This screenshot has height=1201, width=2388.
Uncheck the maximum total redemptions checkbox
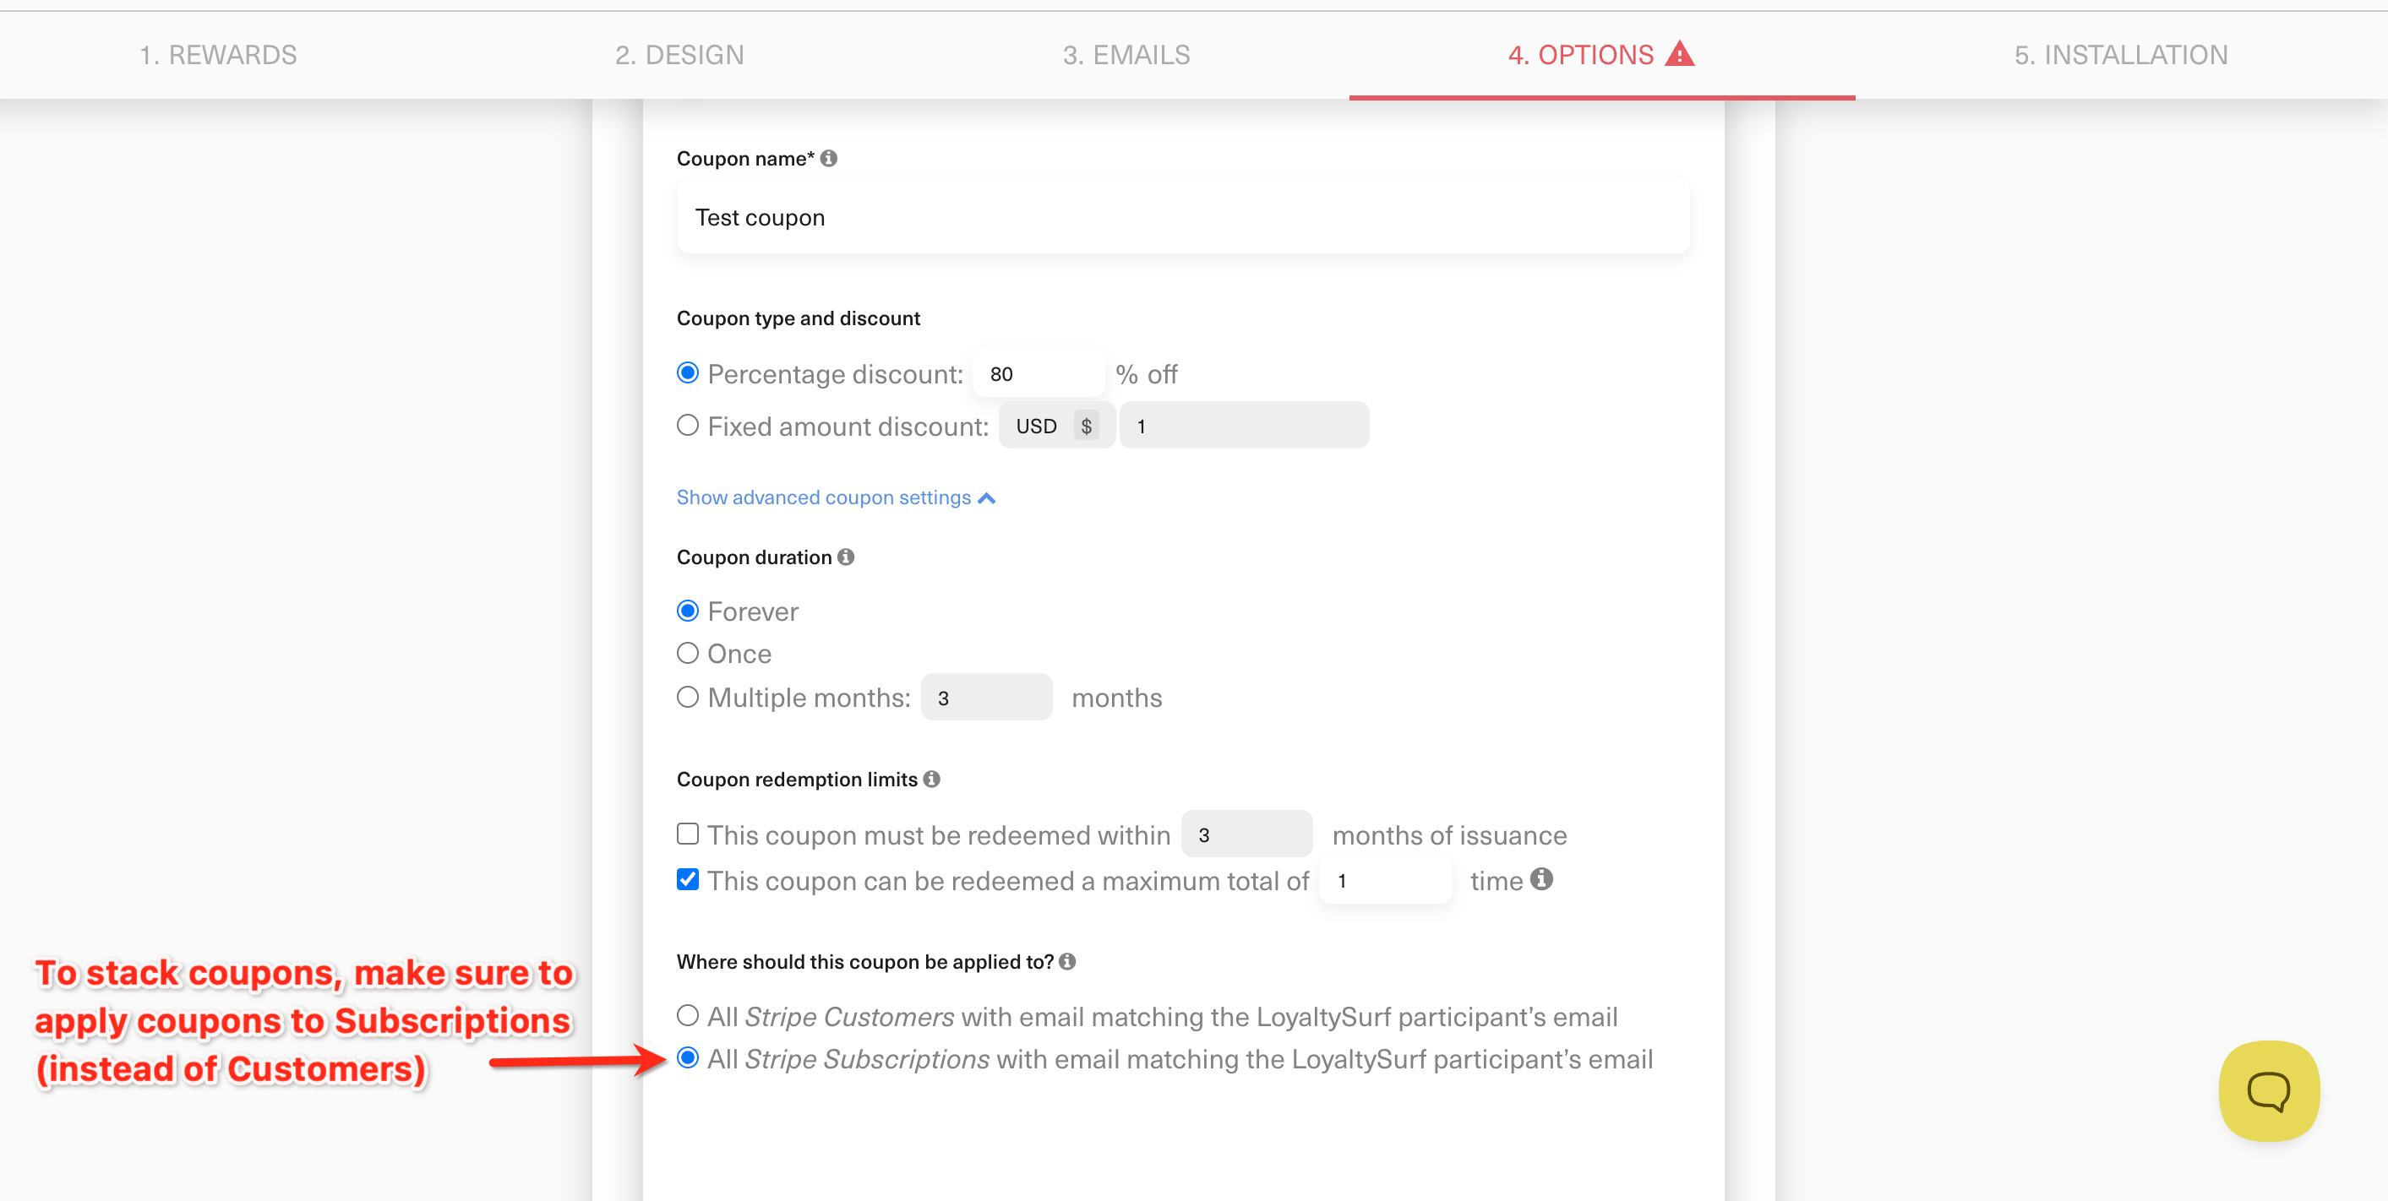pyautogui.click(x=688, y=879)
